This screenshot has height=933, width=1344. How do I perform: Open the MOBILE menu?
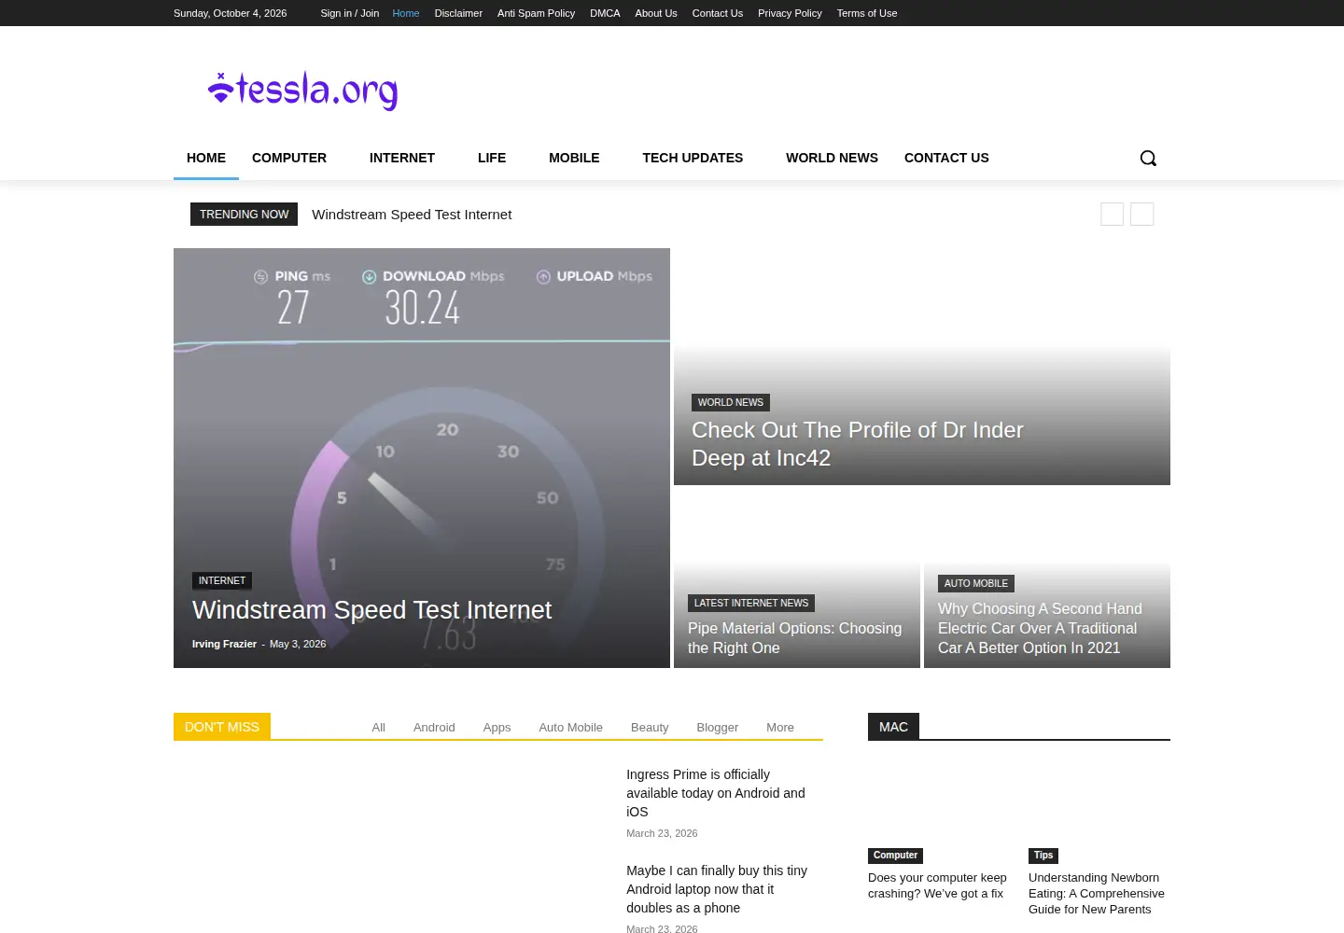coord(574,158)
